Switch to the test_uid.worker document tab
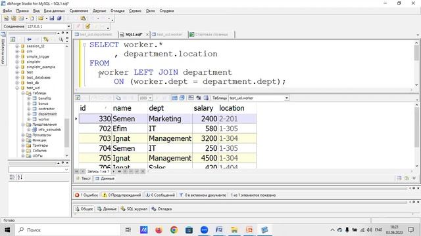This screenshot has width=421, height=236. [x=167, y=34]
